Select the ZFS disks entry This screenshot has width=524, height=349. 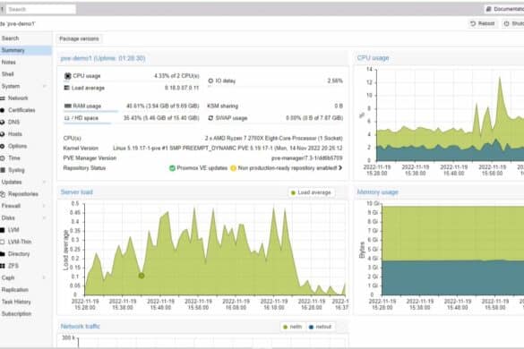tap(13, 266)
